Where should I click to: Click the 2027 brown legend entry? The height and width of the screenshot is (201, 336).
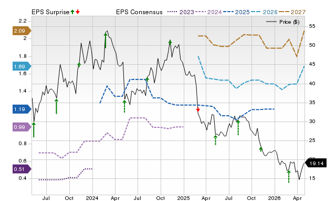pos(292,12)
